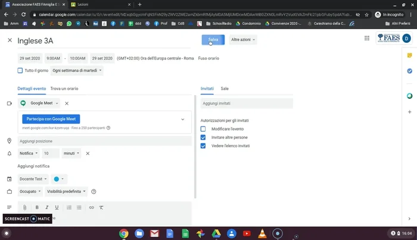Open Google Meet conferencing dropdown

click(x=40, y=103)
